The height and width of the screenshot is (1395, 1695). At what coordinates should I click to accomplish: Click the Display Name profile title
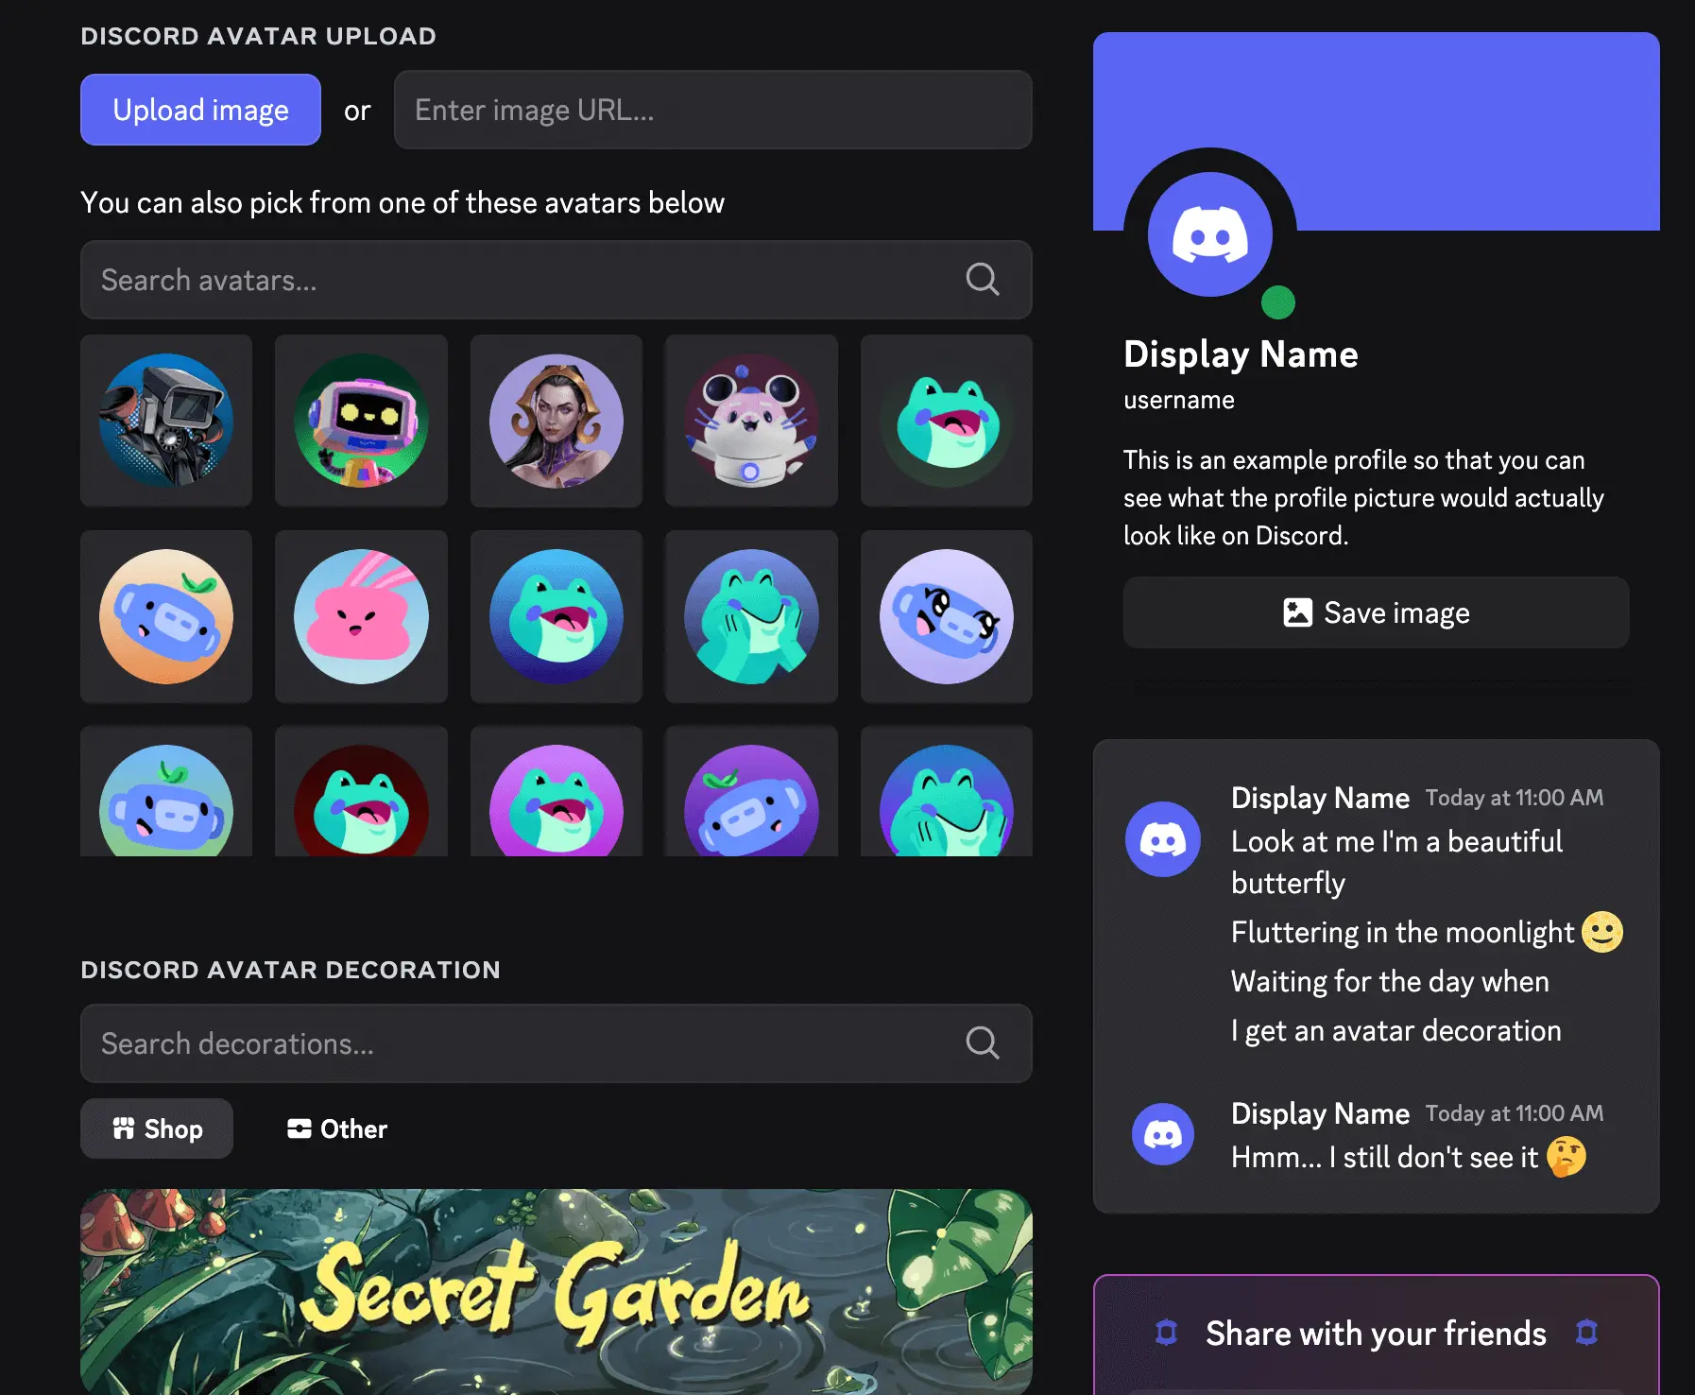[x=1241, y=354]
